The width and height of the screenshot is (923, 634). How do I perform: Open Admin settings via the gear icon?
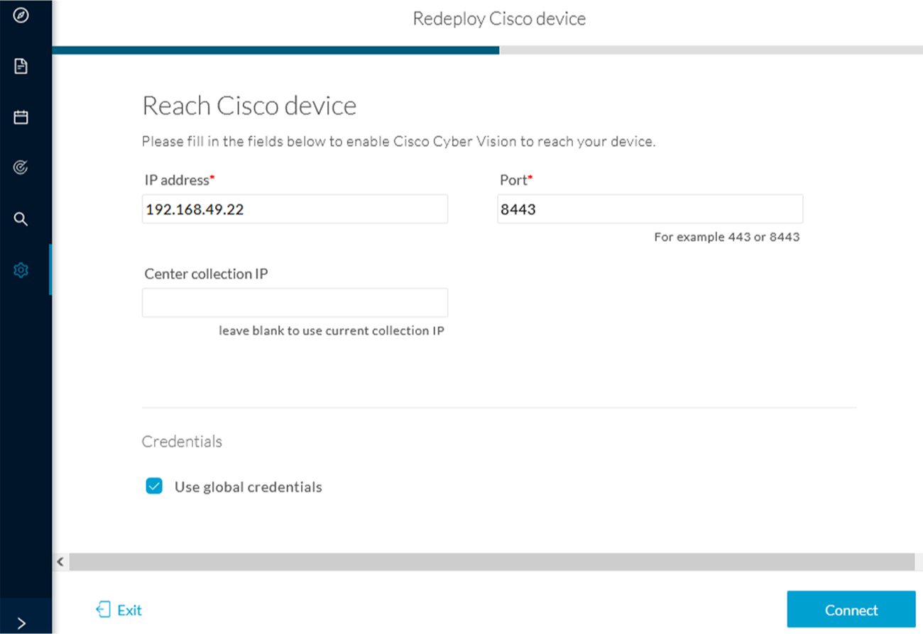tap(20, 269)
